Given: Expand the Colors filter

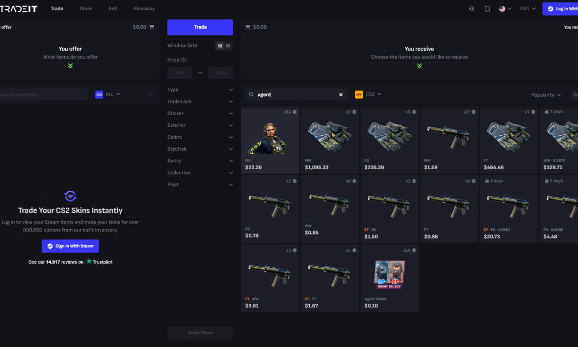Looking at the screenshot, I should pyautogui.click(x=200, y=137).
